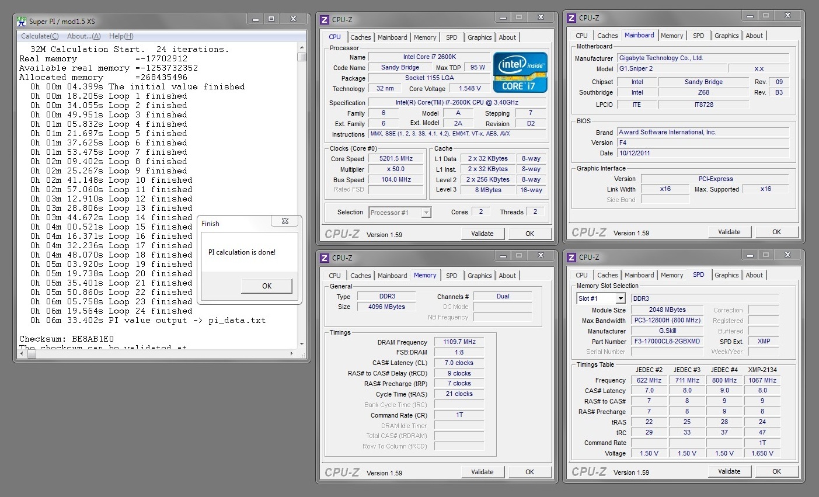
Task: Switch to Memory tab in the CPU window
Action: point(425,37)
